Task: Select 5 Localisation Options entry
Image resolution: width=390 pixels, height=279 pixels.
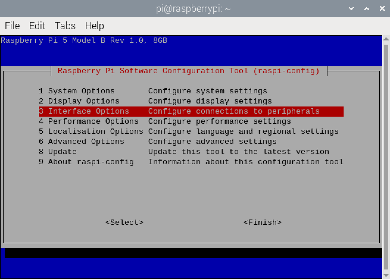Action: click(x=91, y=131)
